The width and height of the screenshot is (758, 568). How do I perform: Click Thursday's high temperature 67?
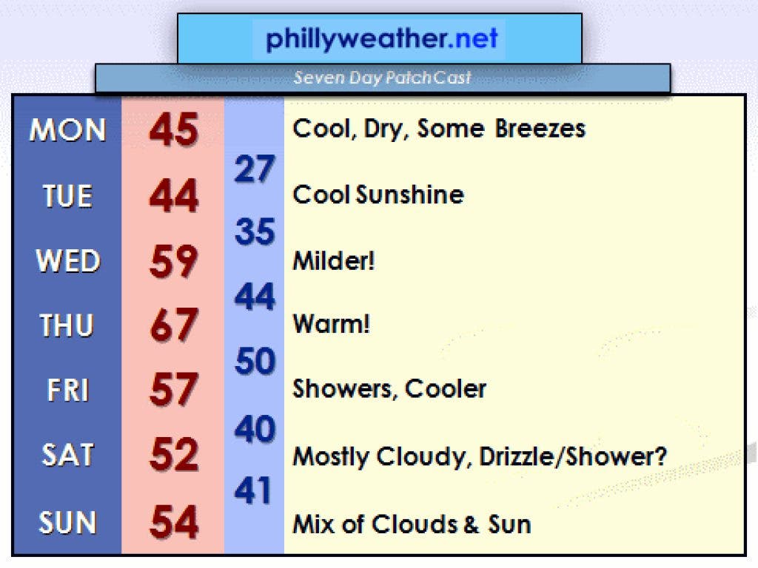tap(174, 325)
